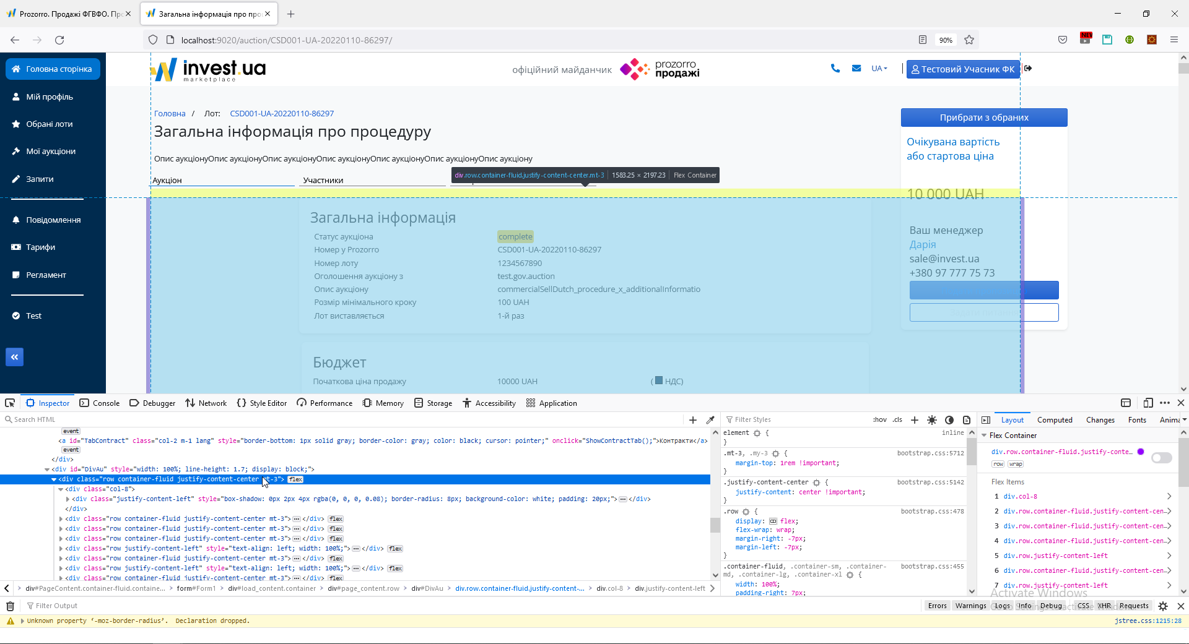Open the Network tab

click(206, 403)
